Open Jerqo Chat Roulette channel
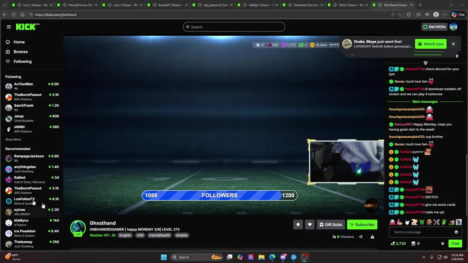 pos(32,118)
